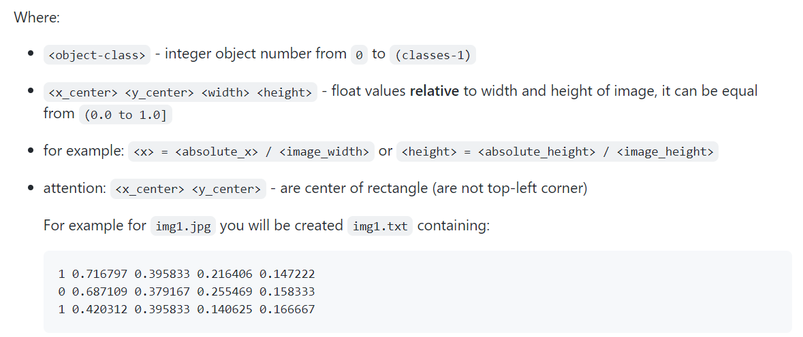The image size is (803, 337).
Task: Click the inline code 0 value
Action: pos(359,56)
